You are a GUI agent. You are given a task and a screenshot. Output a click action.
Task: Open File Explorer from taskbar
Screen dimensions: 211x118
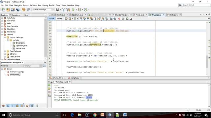(x=80, y=115)
